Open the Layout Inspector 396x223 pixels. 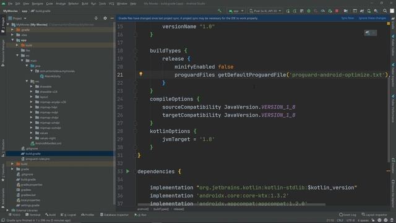tap(374, 215)
